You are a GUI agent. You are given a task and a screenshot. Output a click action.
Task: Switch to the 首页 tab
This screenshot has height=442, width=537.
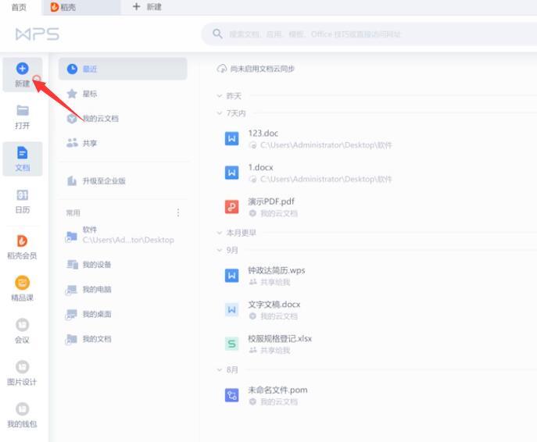pyautogui.click(x=19, y=7)
